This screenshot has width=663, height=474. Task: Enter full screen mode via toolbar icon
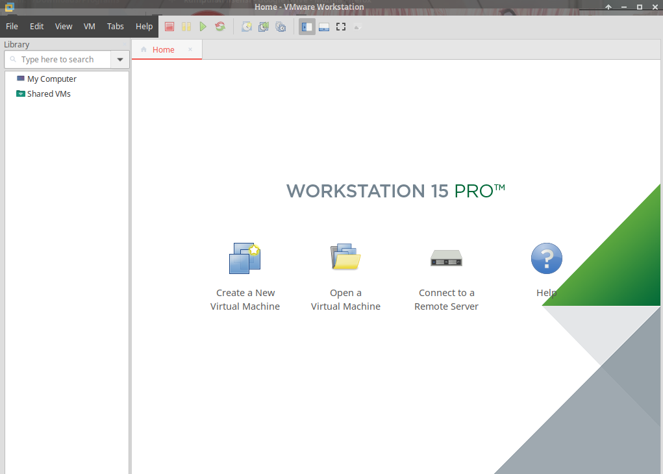click(x=341, y=27)
